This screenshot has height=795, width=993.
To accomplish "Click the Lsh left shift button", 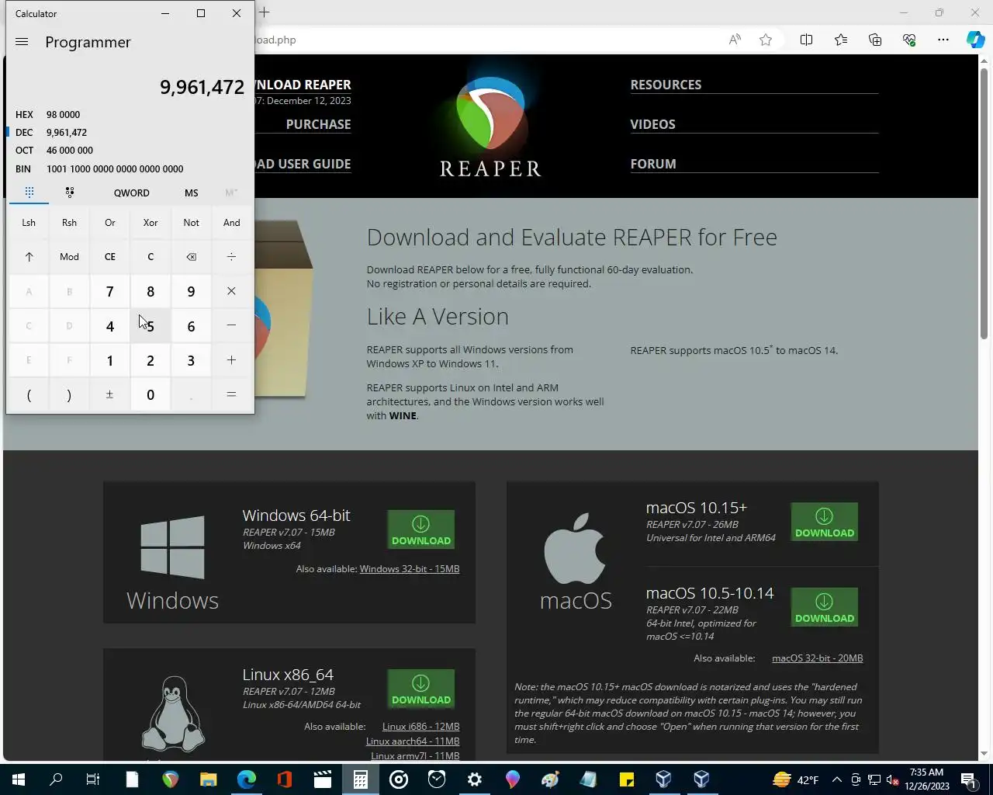I will coord(29,223).
